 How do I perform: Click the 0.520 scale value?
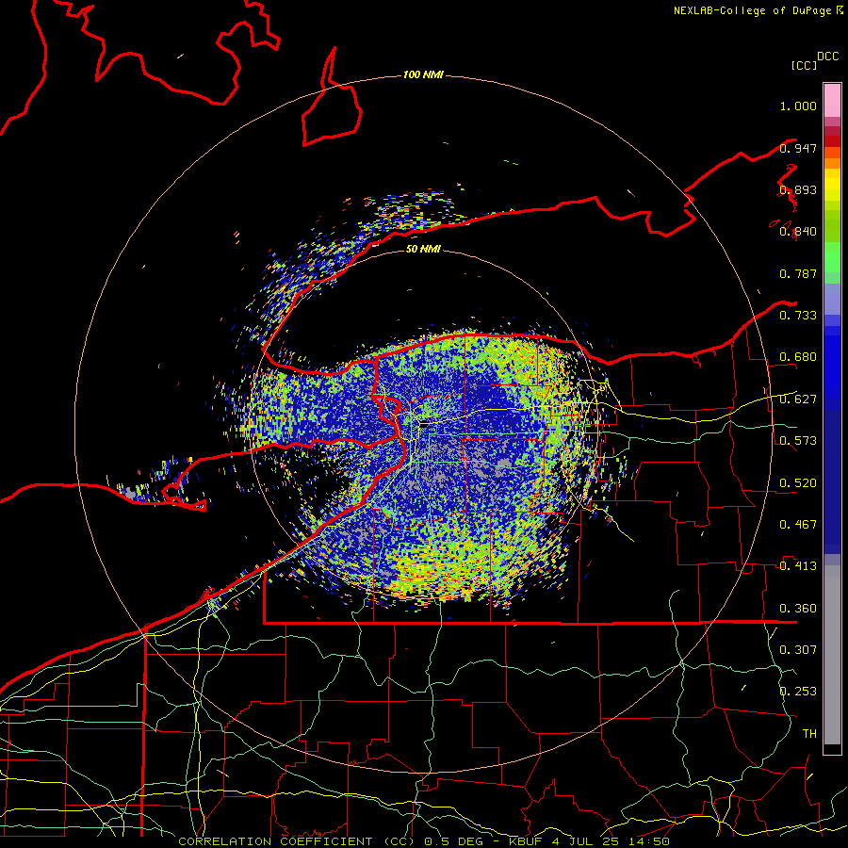(798, 483)
